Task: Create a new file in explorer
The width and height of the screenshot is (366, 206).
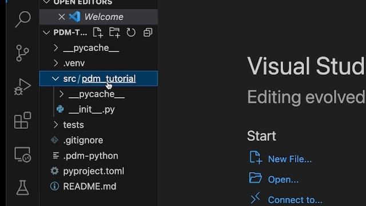Action: [98, 32]
